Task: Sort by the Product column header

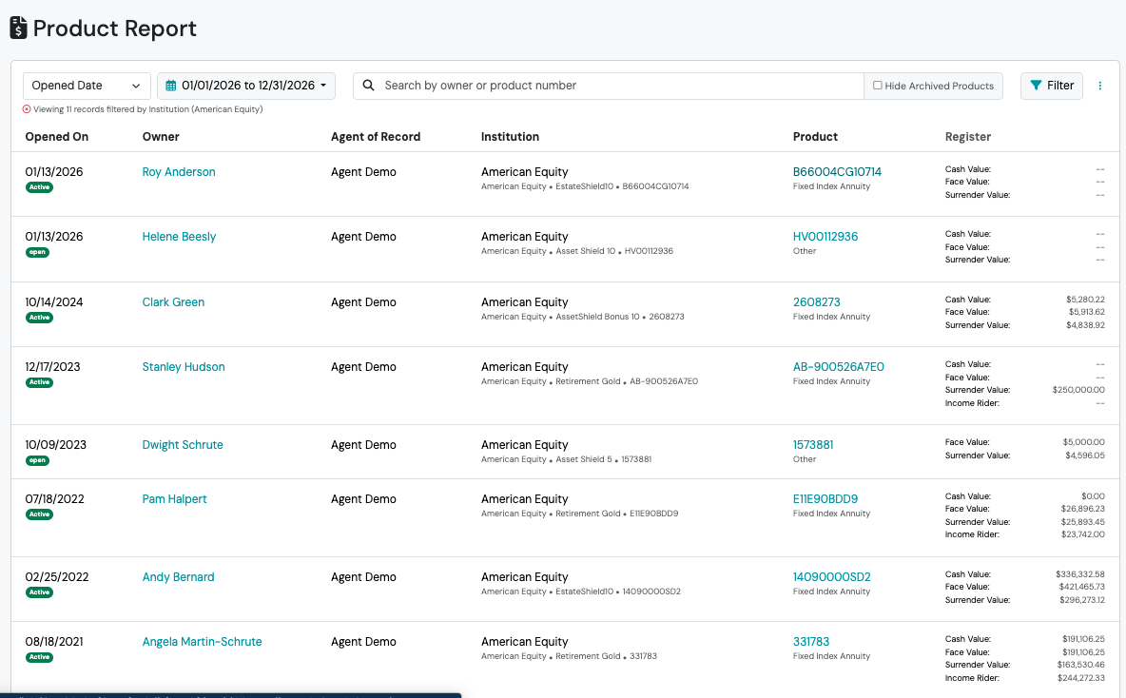Action: click(x=815, y=136)
